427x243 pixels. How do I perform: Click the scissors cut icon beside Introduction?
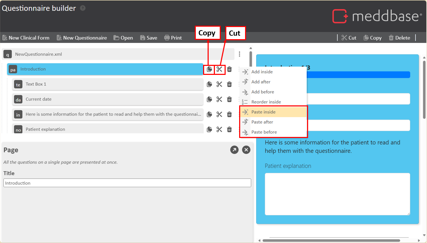[x=219, y=69]
